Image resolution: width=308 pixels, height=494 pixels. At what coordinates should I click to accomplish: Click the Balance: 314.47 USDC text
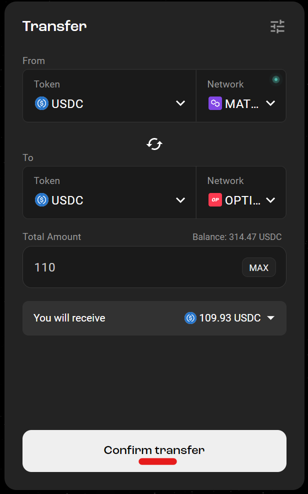click(x=237, y=236)
